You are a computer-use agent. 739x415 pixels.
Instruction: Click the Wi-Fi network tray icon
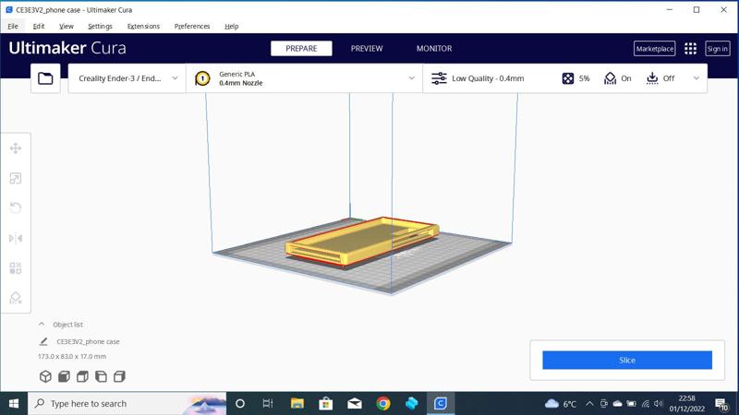point(645,403)
